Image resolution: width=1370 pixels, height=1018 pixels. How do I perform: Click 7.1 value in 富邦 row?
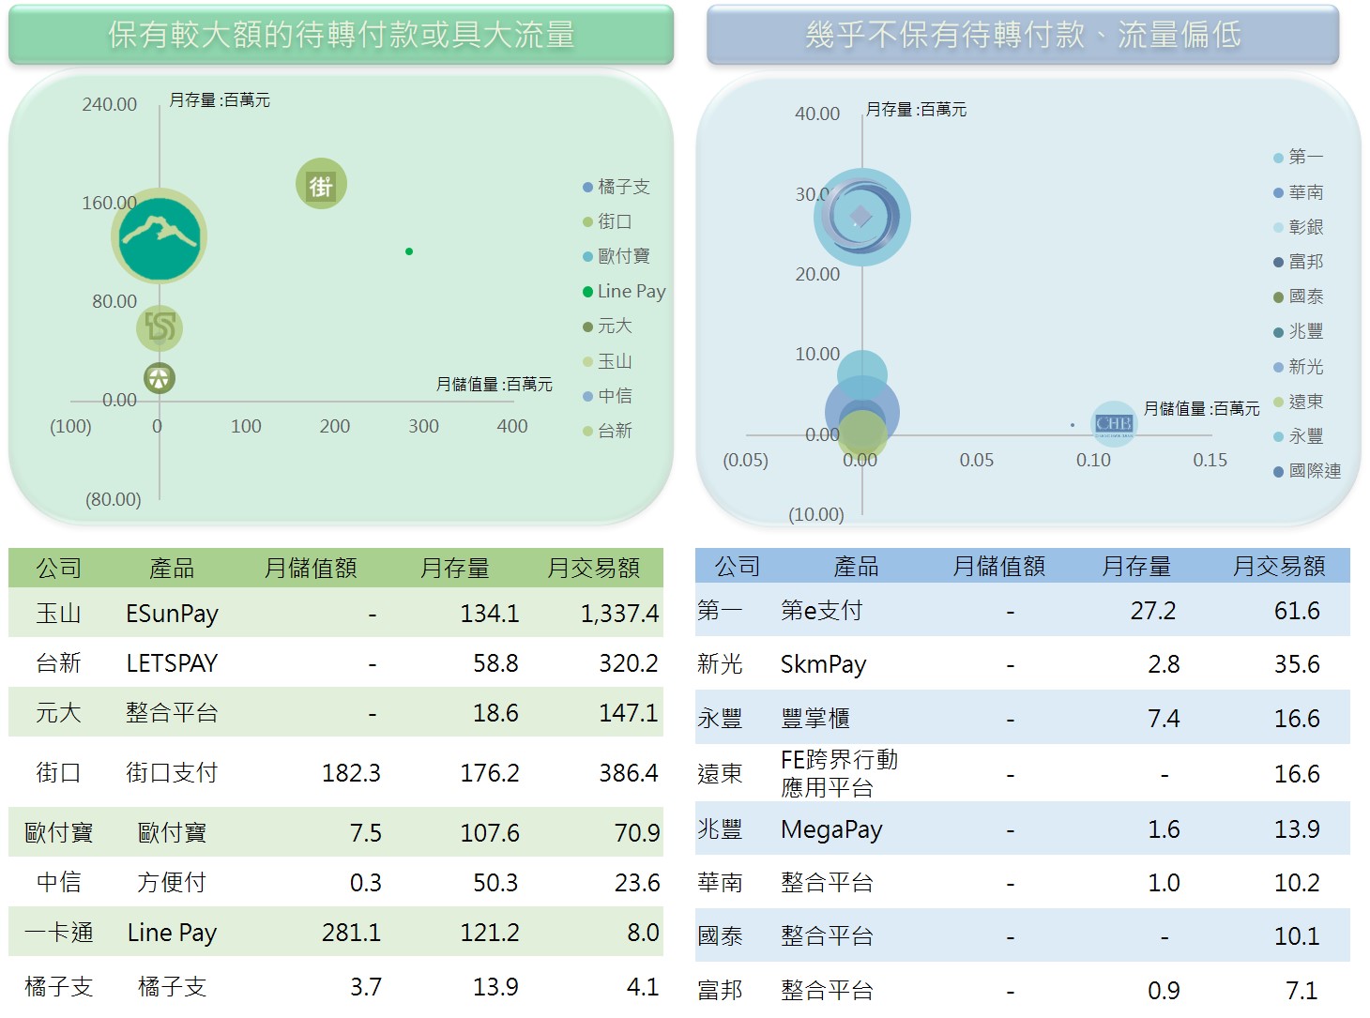pos(1301,990)
